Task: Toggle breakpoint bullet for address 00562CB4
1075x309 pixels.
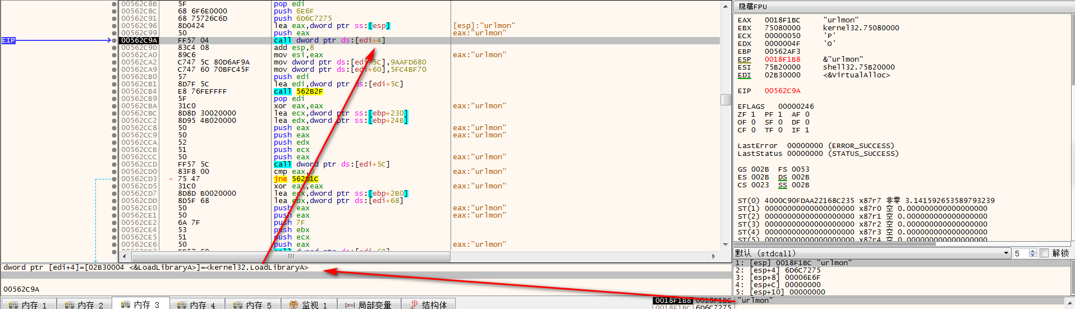Action: point(114,91)
